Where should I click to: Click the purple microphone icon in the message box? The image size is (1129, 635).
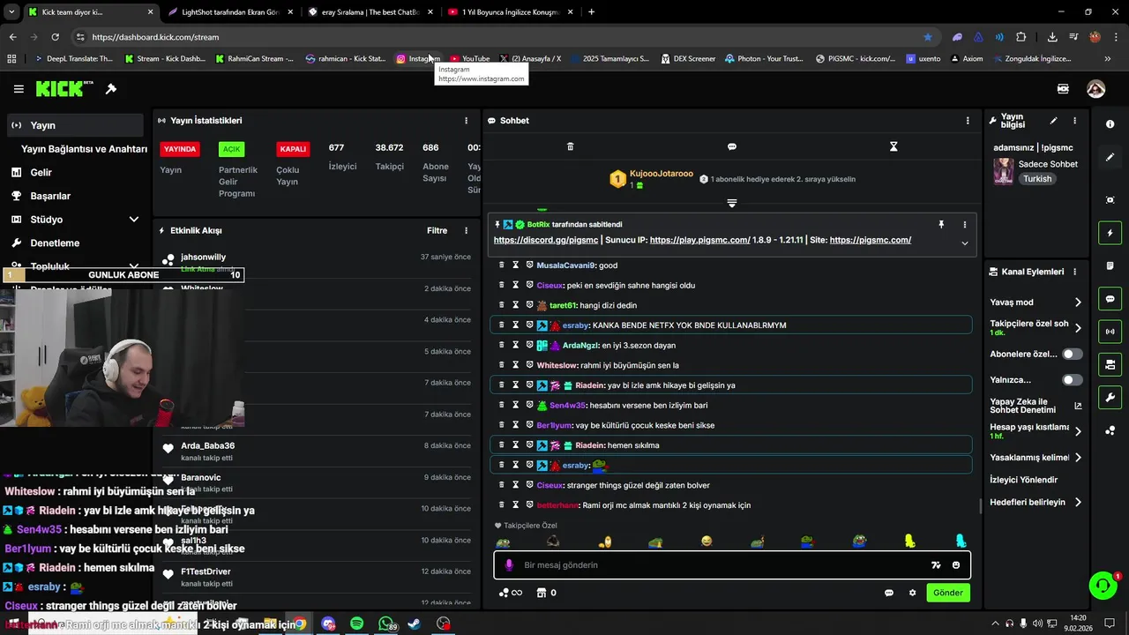point(509,565)
